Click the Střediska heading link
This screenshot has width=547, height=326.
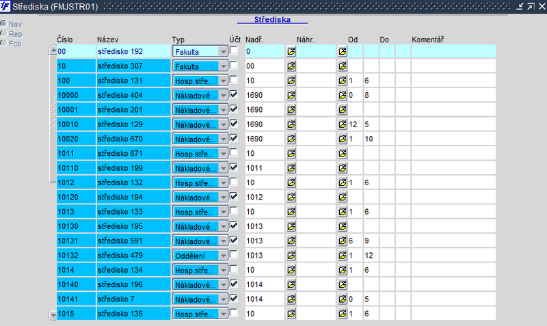tap(272, 20)
